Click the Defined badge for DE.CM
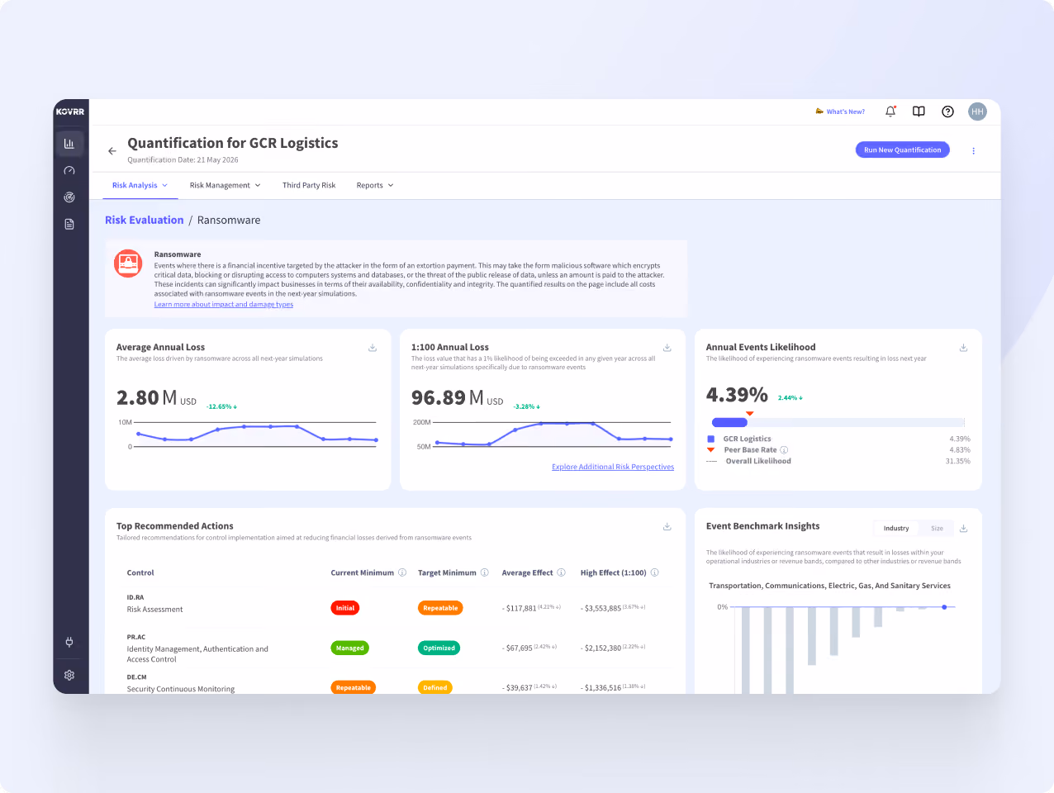The height and width of the screenshot is (793, 1054). click(435, 687)
